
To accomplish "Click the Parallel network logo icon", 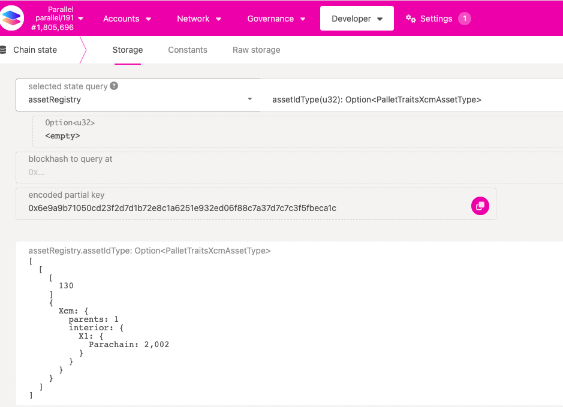I will [11, 18].
